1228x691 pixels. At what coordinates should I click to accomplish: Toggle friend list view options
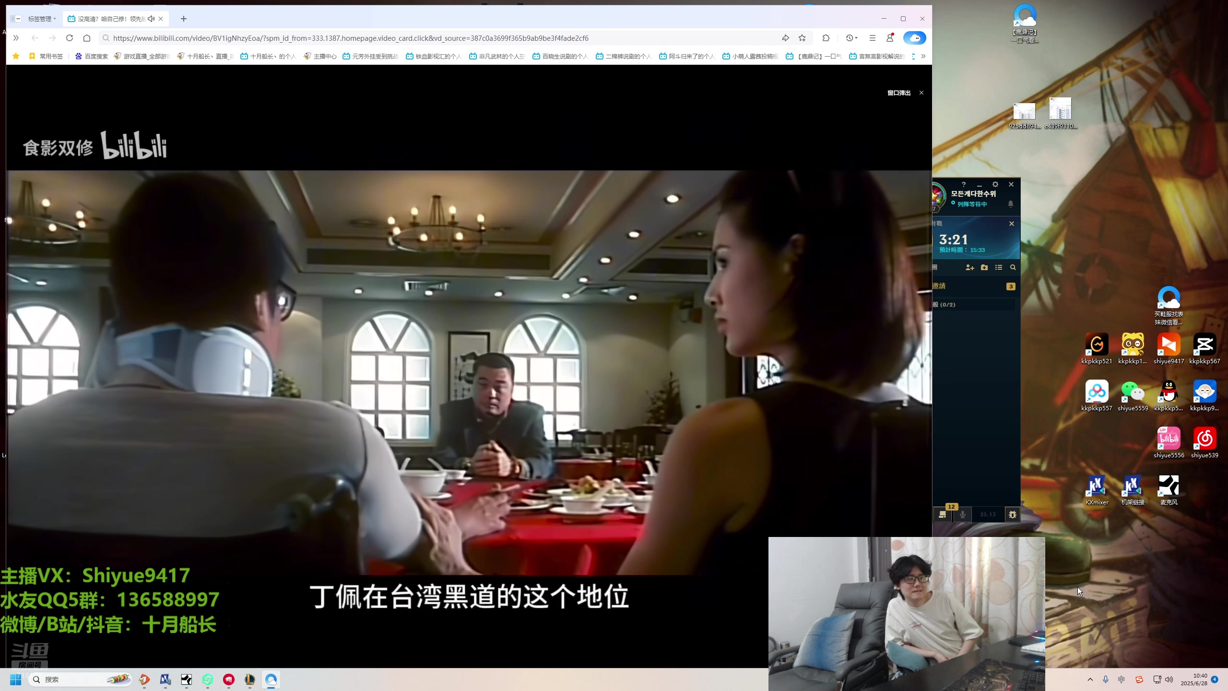(x=999, y=267)
